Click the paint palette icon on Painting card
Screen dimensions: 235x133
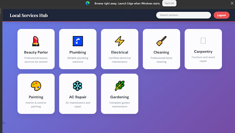coord(36,86)
